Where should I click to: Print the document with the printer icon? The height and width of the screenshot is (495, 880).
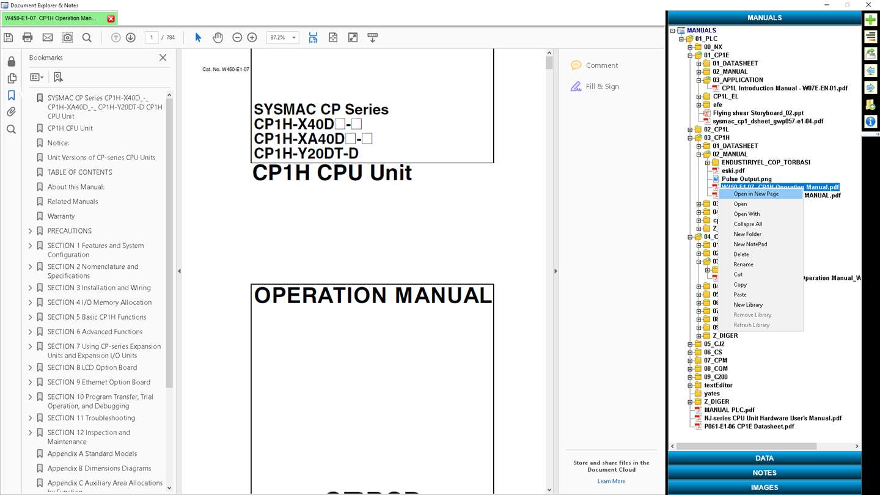[28, 37]
